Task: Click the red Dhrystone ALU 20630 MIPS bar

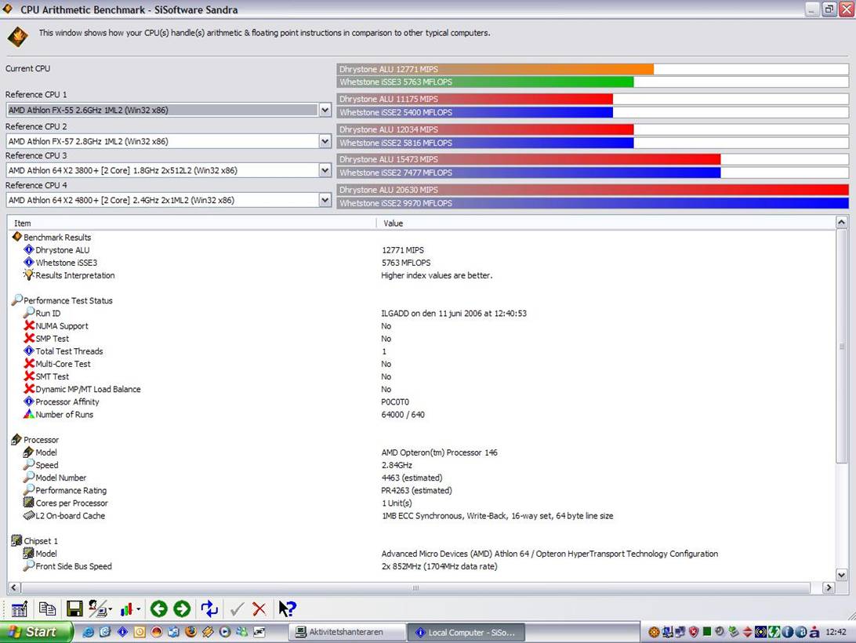Action: point(593,190)
